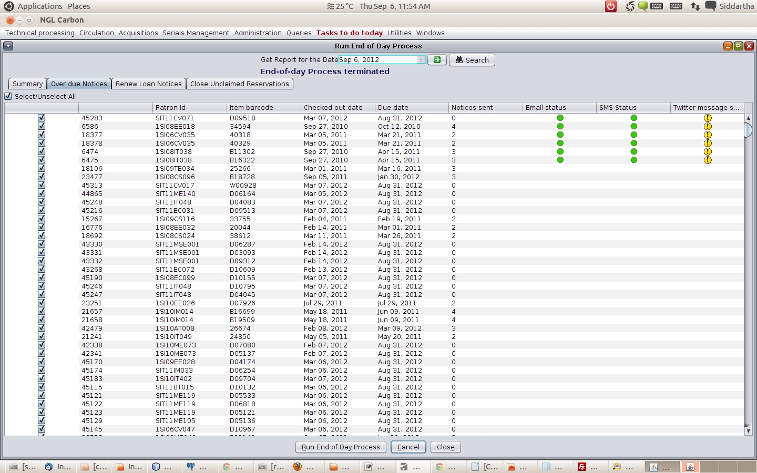Screen dimensions: 757x473
Task: Click the green arrow go button
Action: pyautogui.click(x=437, y=60)
